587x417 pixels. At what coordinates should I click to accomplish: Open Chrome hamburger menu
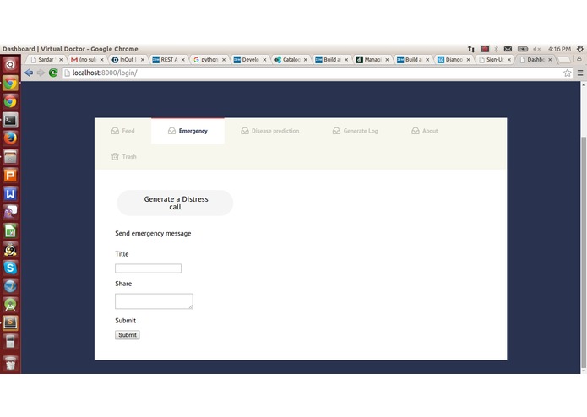tap(580, 73)
